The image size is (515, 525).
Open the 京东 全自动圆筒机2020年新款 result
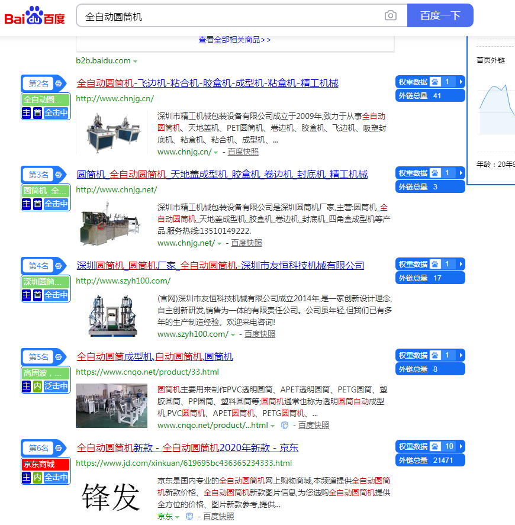point(187,447)
